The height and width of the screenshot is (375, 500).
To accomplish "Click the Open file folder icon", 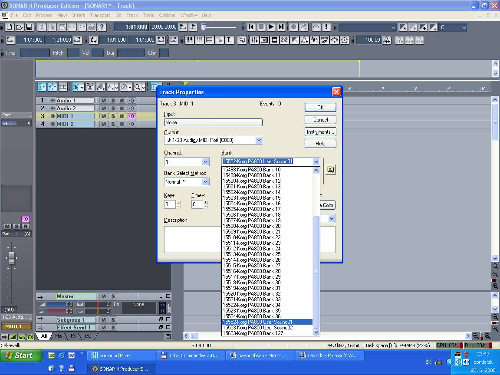I will (20, 27).
